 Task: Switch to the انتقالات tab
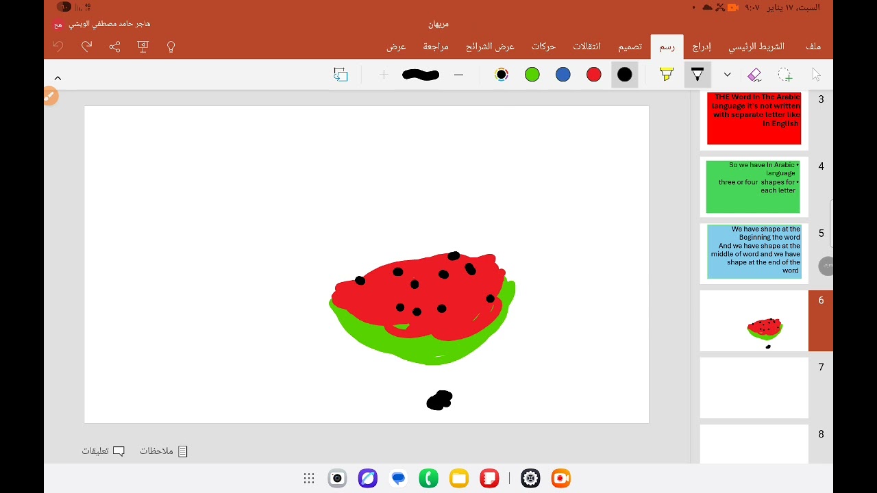click(x=586, y=47)
